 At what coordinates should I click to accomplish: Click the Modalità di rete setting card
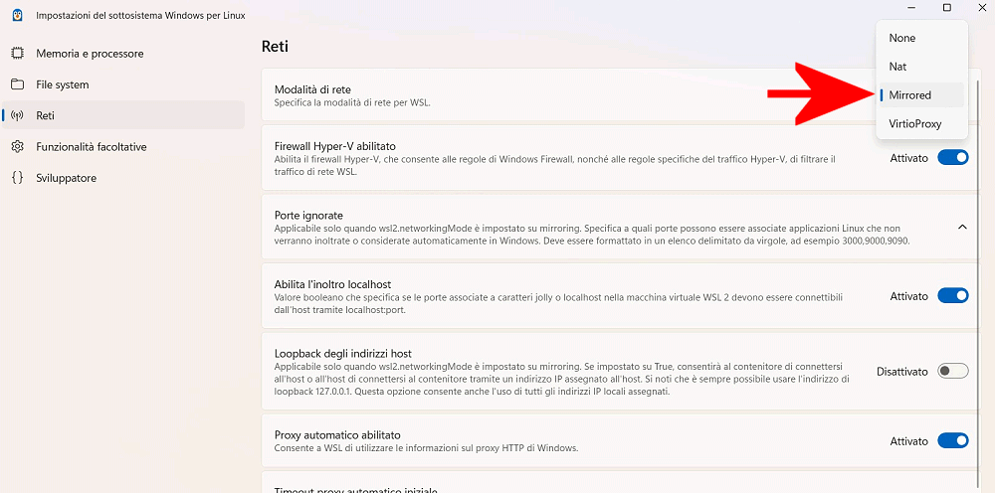(x=497, y=95)
